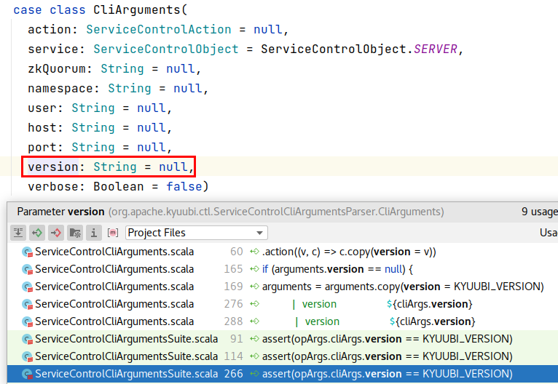The width and height of the screenshot is (558, 384).
Task: Click the green usage-arrow icon beside line 114
Action: point(254,356)
